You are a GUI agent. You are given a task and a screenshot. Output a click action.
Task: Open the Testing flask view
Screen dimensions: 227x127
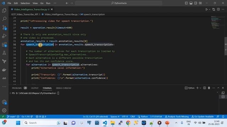(x=4, y=53)
